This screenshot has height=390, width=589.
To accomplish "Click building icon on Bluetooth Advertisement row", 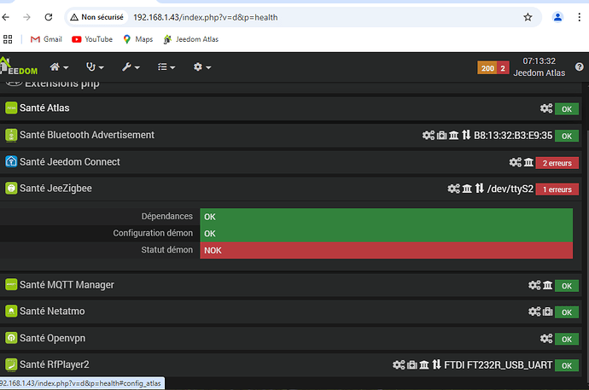I will point(454,135).
